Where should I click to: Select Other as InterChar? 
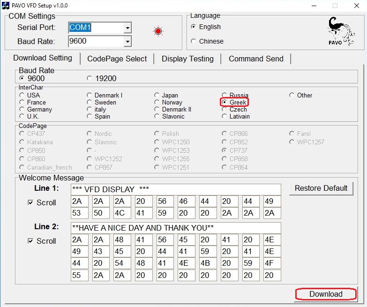point(301,95)
